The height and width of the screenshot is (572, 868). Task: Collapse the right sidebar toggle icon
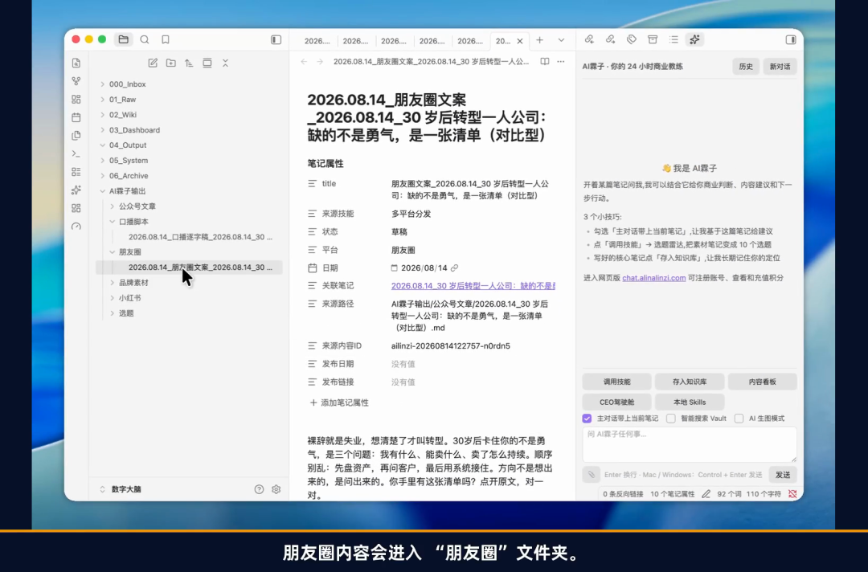pyautogui.click(x=791, y=39)
